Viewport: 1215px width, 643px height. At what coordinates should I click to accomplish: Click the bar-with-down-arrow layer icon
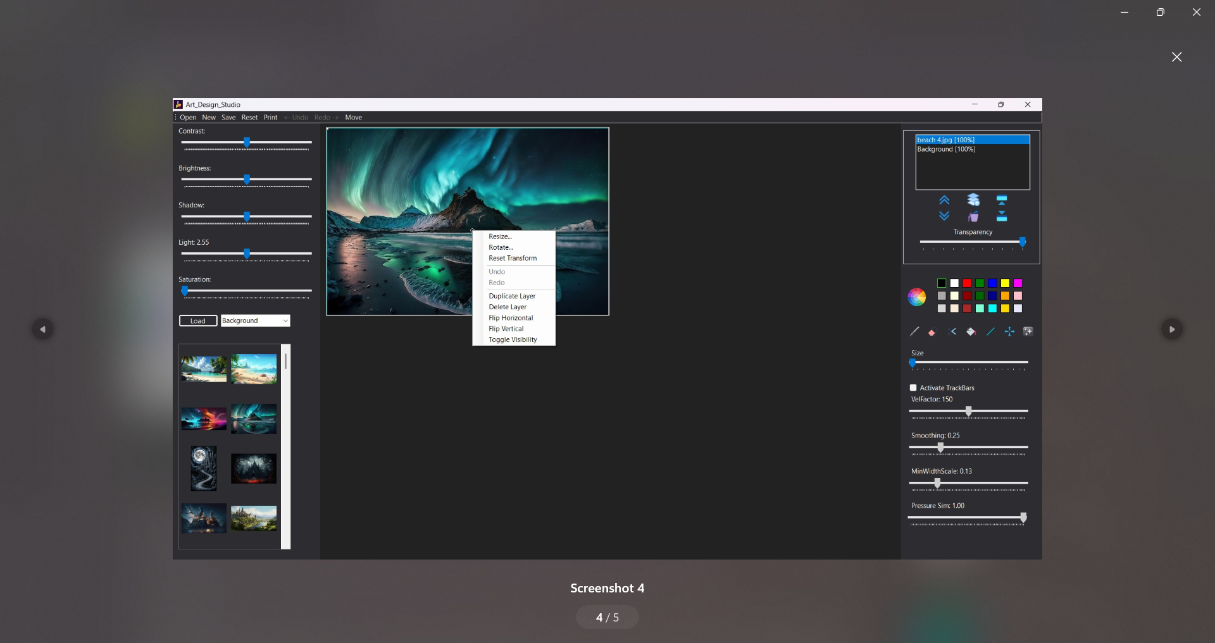(x=1002, y=216)
